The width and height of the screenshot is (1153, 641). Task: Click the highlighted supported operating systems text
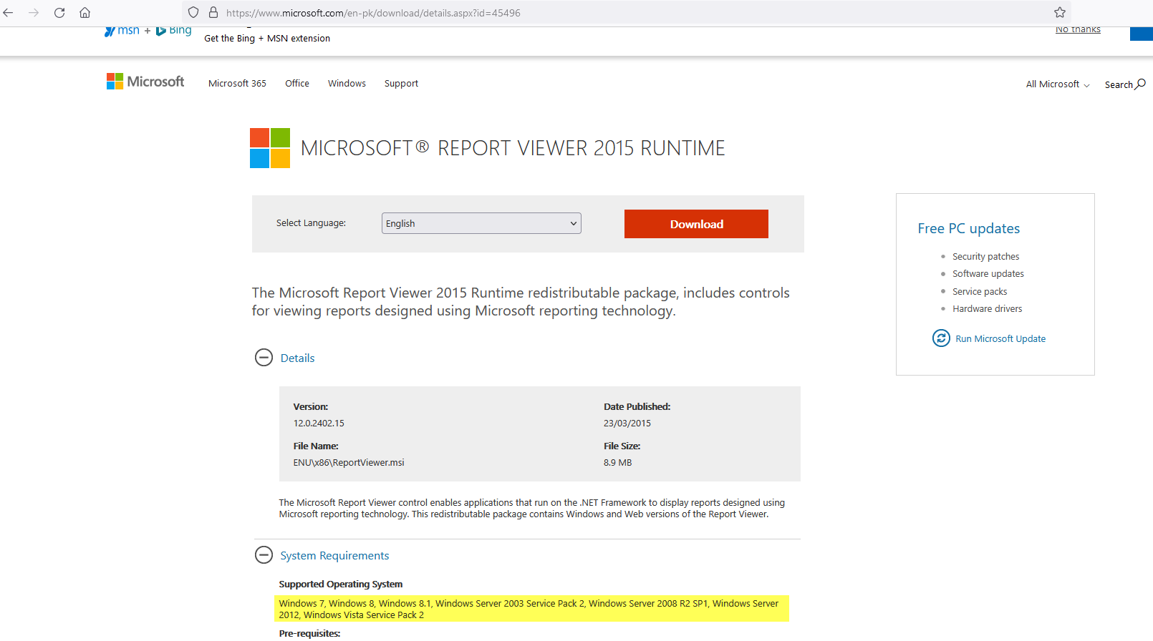tap(531, 609)
